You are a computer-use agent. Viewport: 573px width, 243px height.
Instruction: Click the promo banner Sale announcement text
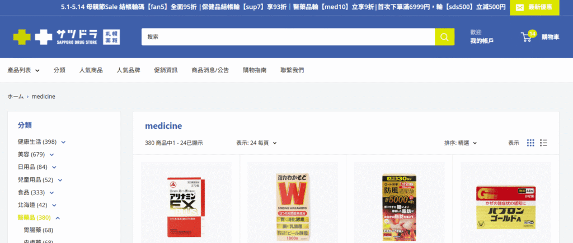coord(283,7)
